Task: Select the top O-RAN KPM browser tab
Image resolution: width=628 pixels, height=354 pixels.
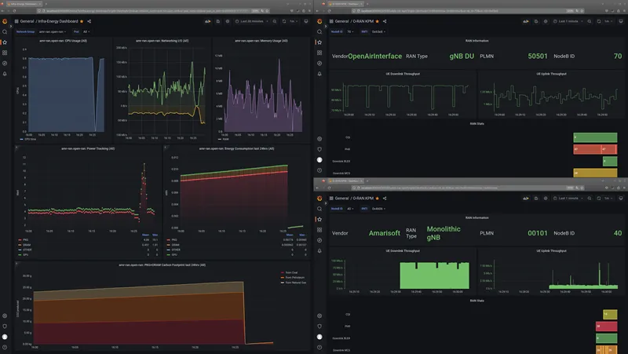Action: coord(345,4)
